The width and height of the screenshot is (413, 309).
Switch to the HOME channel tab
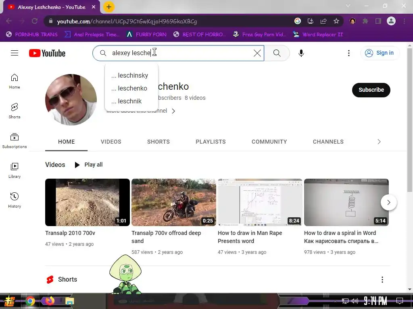point(67,142)
